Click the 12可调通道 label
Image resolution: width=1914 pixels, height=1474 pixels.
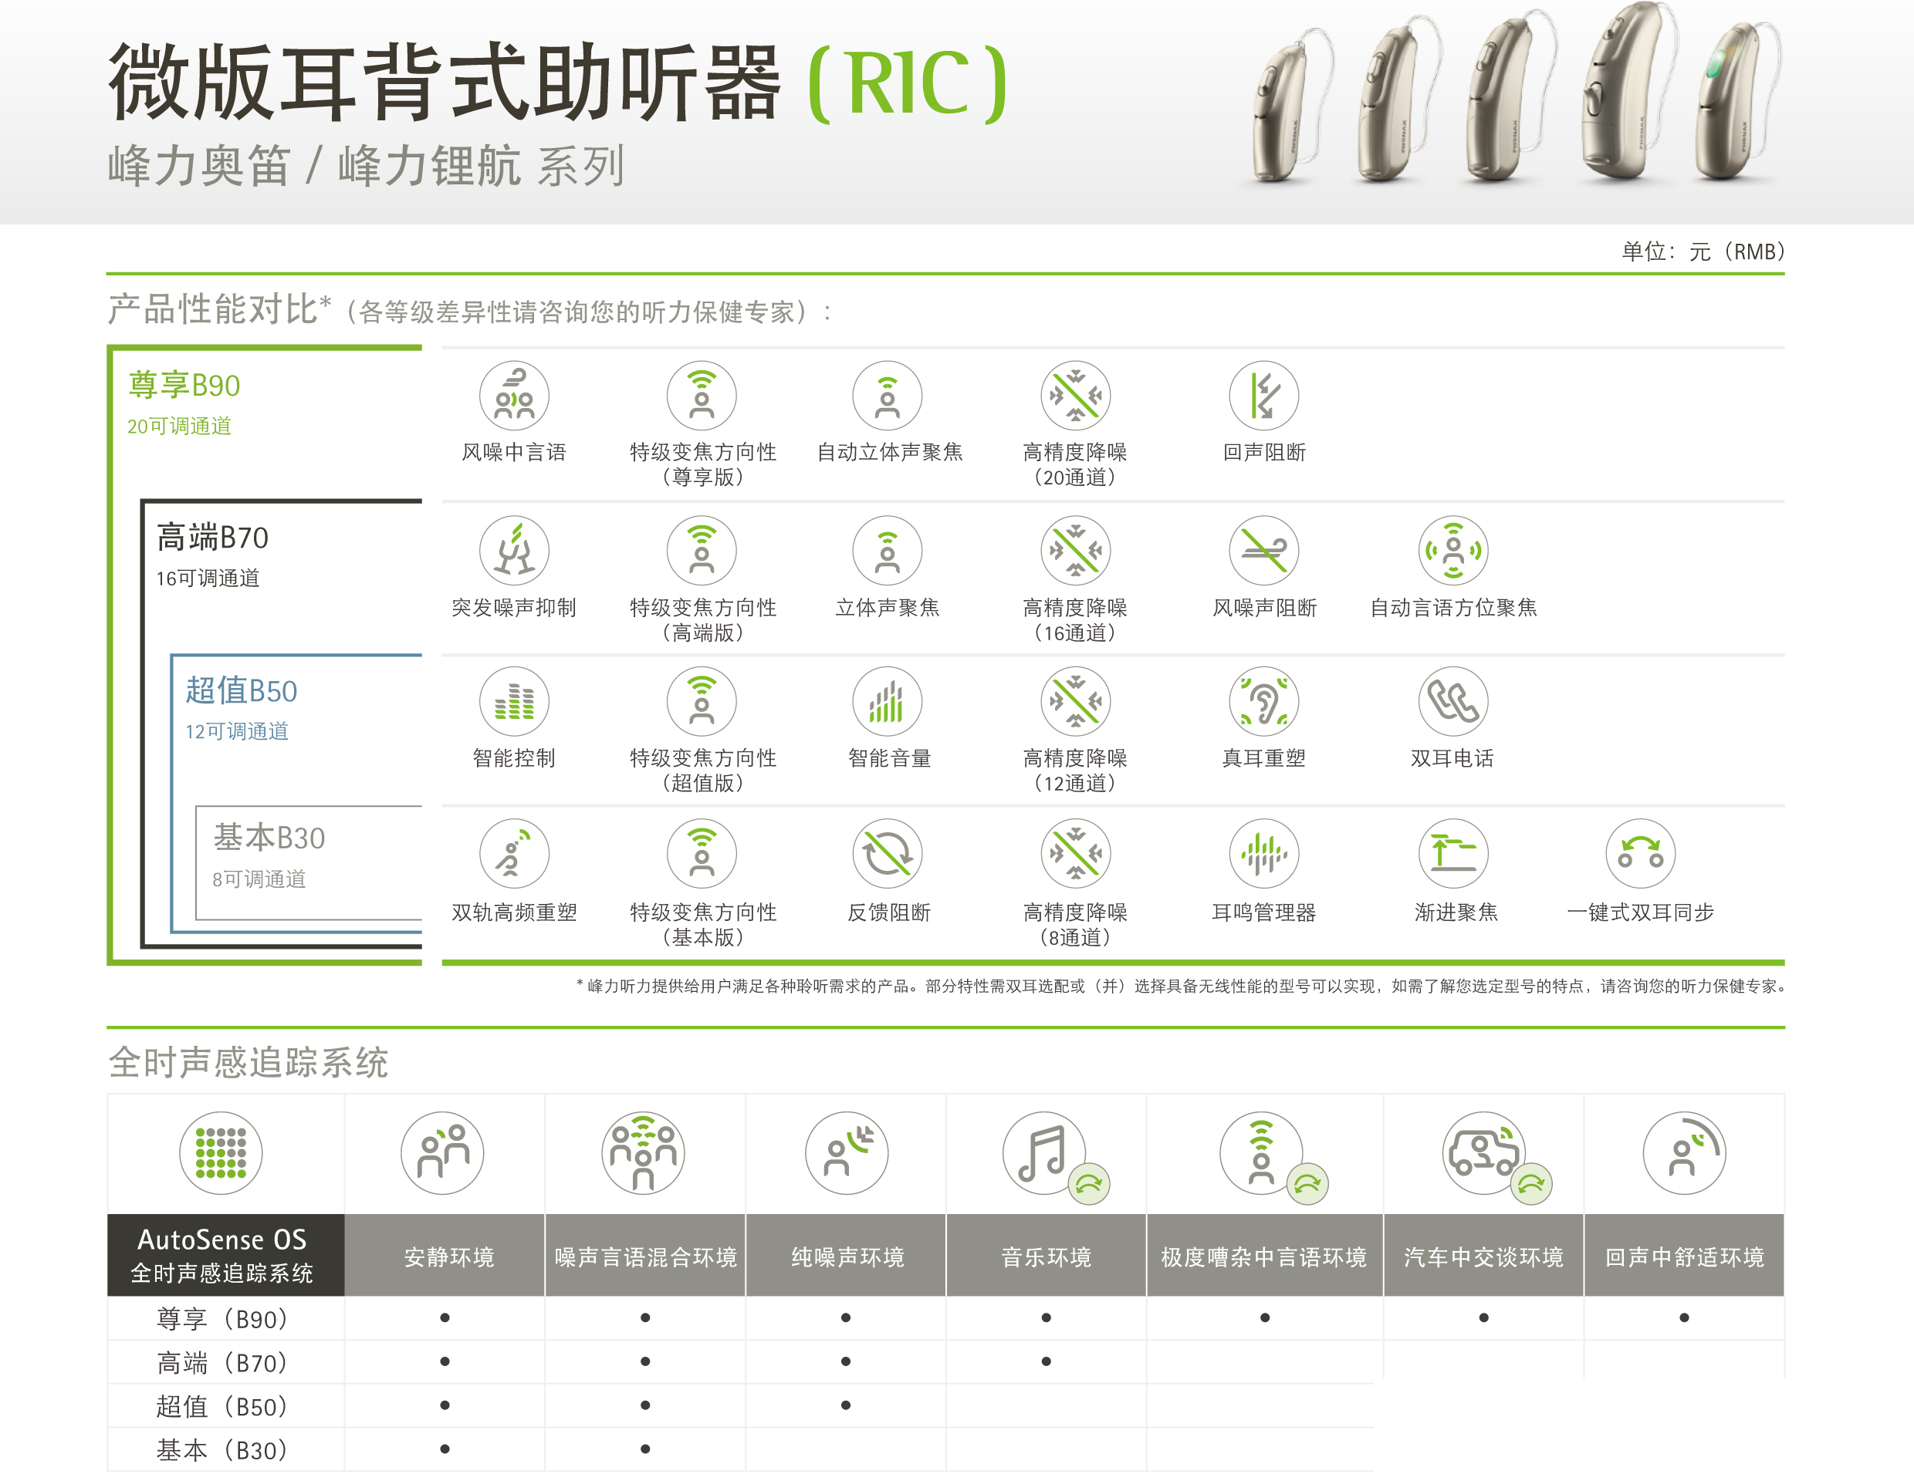click(x=237, y=731)
